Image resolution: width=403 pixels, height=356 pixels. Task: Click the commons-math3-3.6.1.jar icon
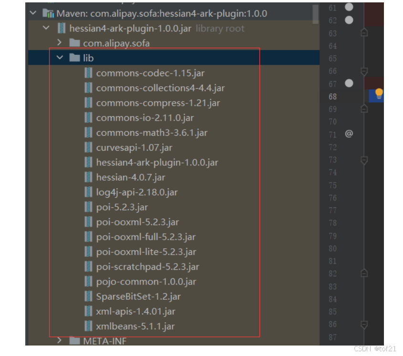(88, 132)
